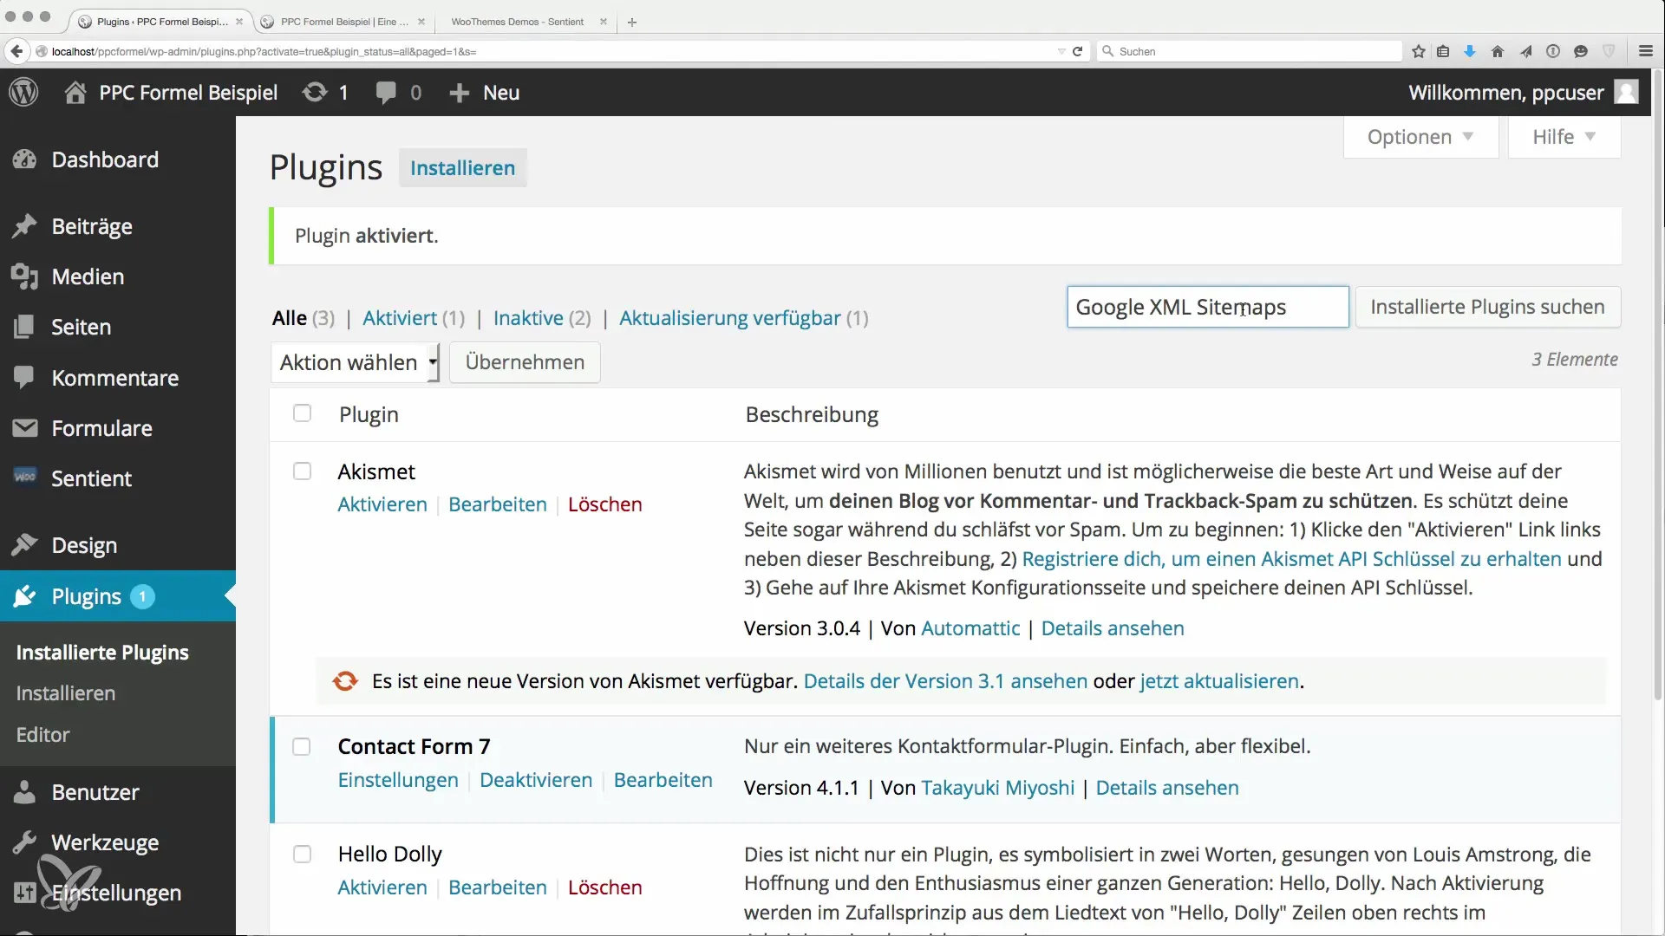This screenshot has height=936, width=1665.
Task: Click the plus icon next to Neu
Action: (x=459, y=93)
